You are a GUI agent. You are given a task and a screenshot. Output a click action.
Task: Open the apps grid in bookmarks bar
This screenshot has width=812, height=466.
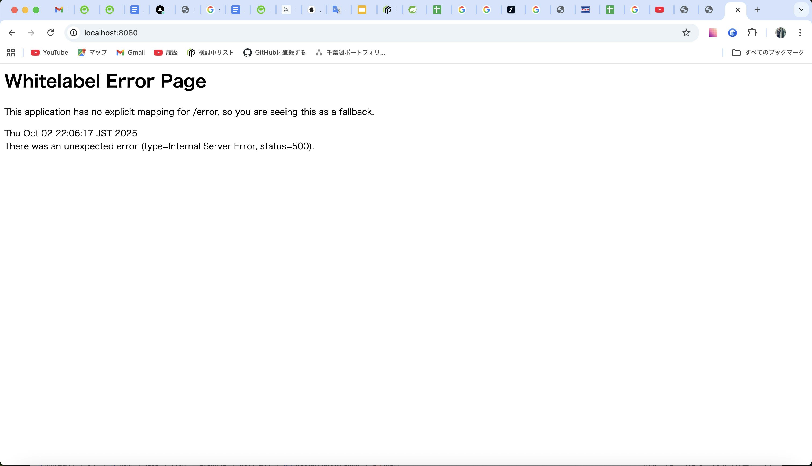pos(10,53)
